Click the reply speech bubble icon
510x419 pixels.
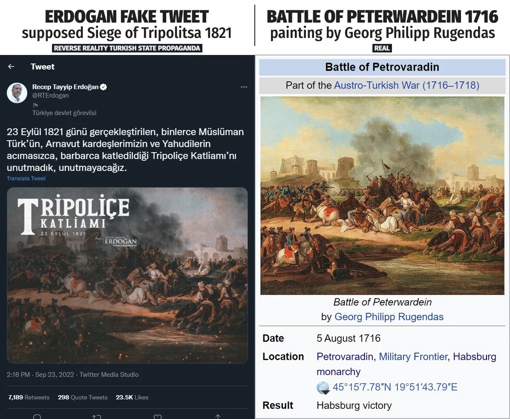pos(37,416)
